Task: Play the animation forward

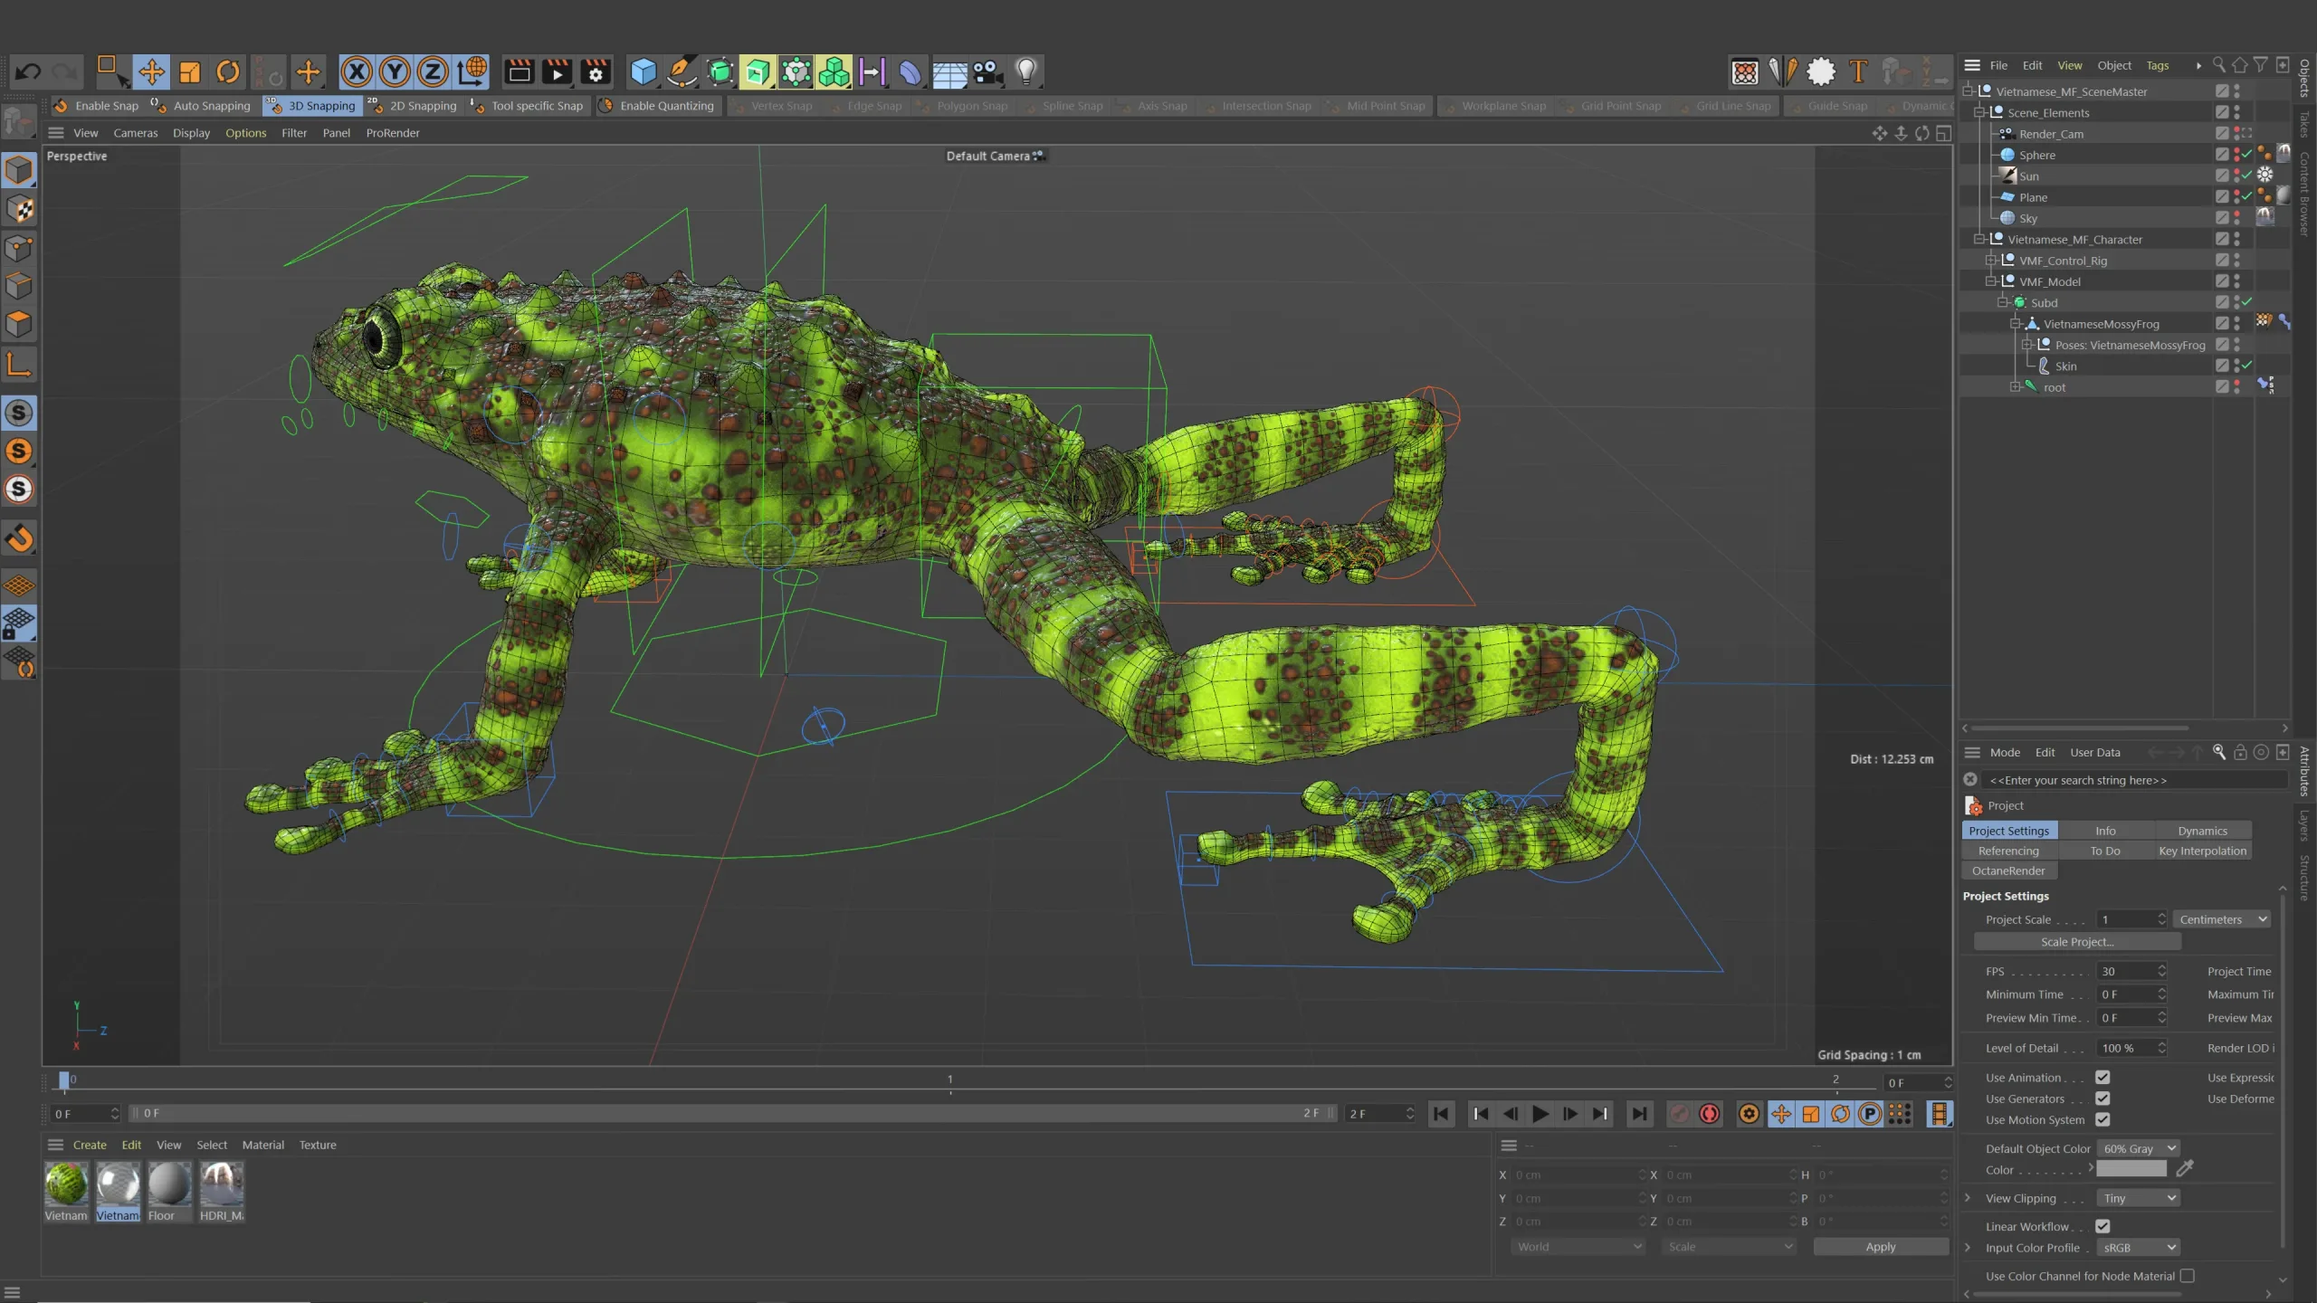Action: (x=1540, y=1114)
